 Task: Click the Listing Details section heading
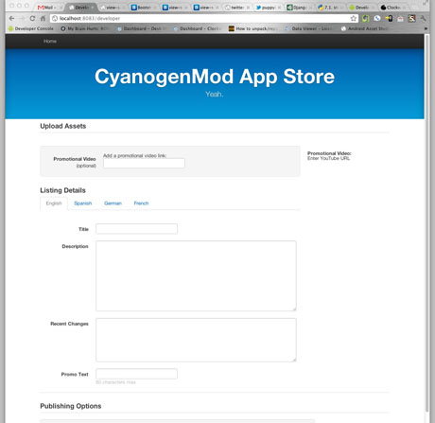click(x=62, y=190)
